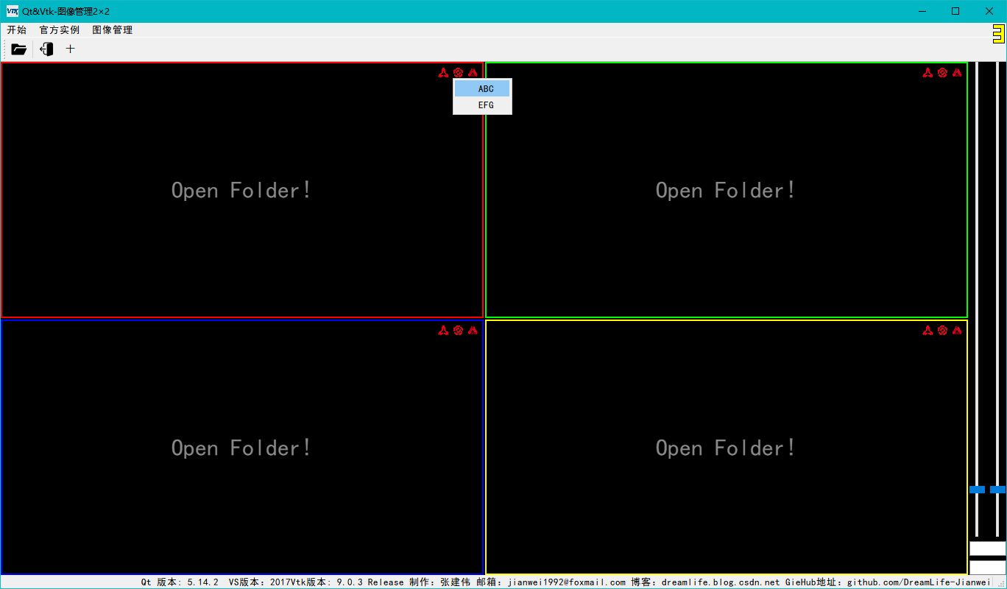Click the triangle icon in the yellow viewport
The image size is (1007, 589).
point(957,330)
